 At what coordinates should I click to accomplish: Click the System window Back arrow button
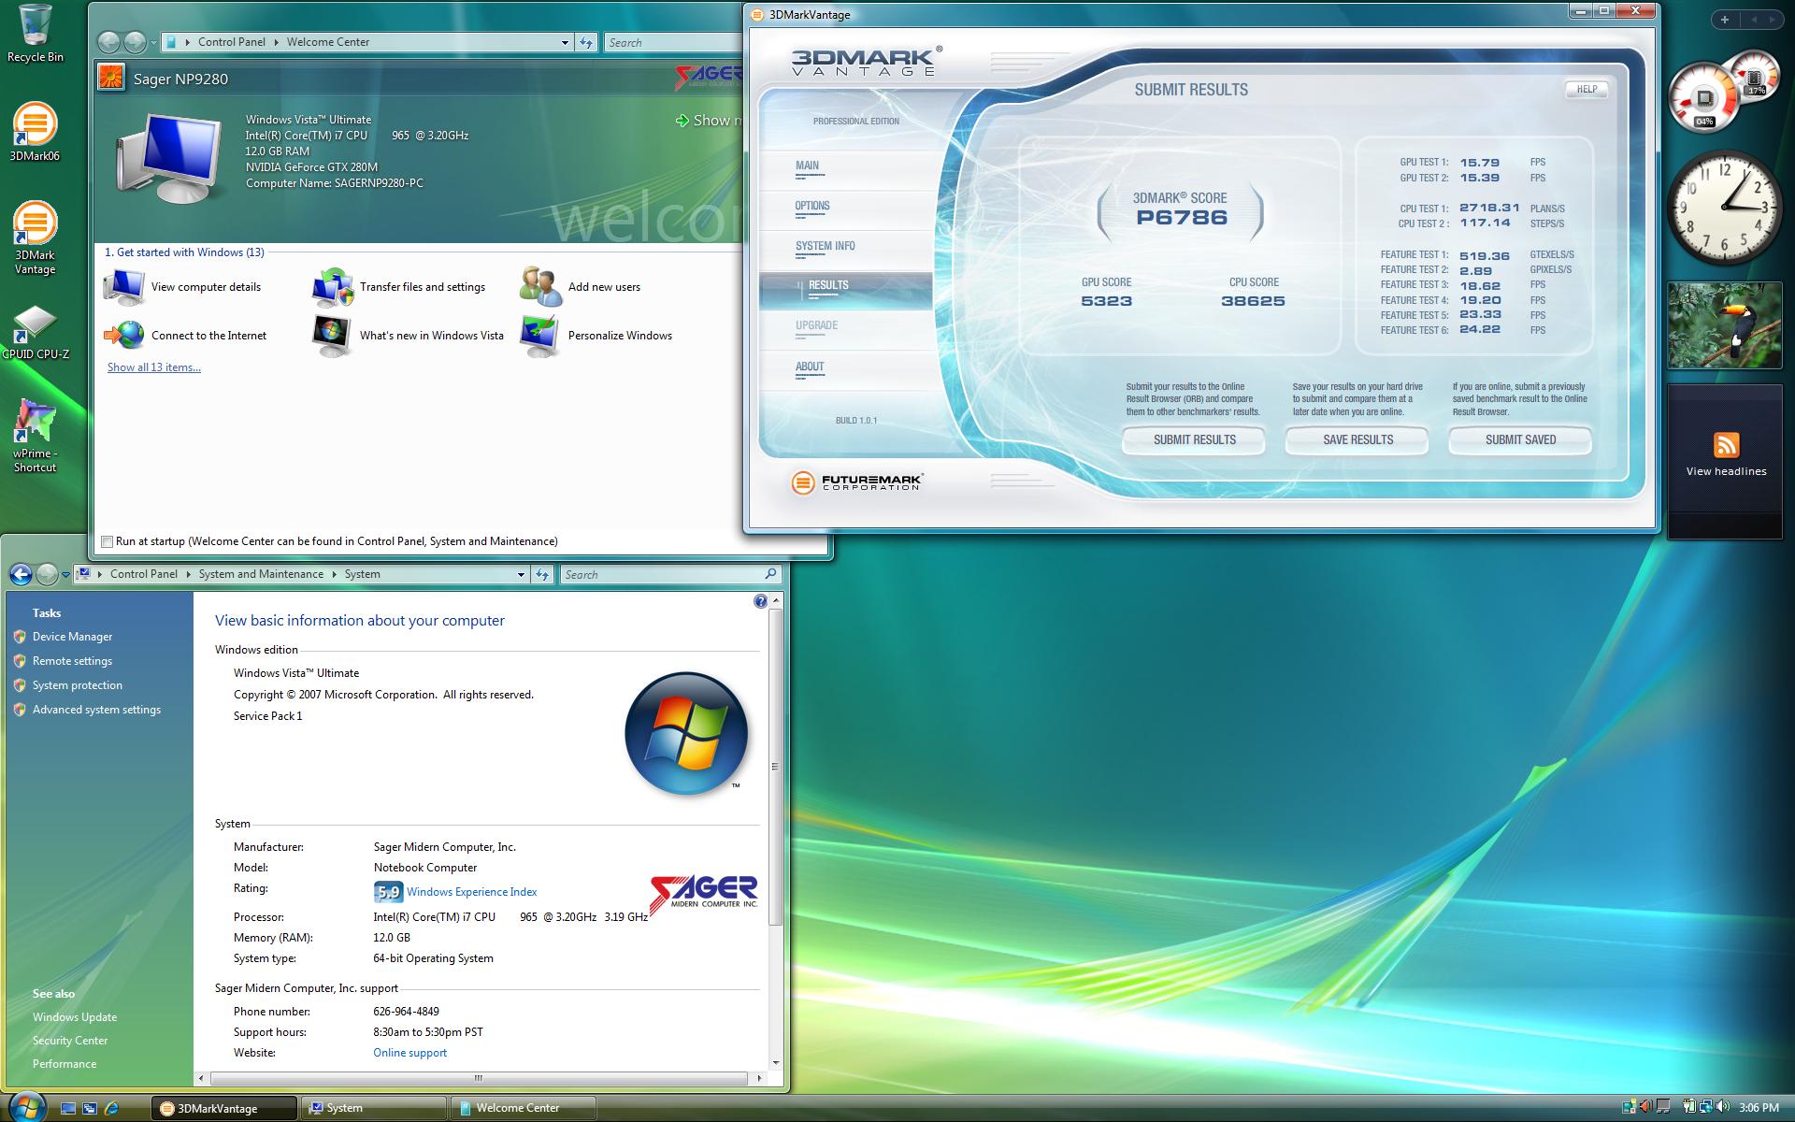point(21,574)
